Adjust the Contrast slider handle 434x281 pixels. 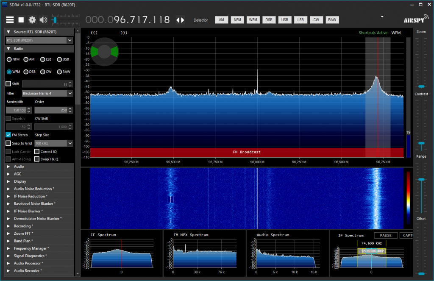[421, 143]
